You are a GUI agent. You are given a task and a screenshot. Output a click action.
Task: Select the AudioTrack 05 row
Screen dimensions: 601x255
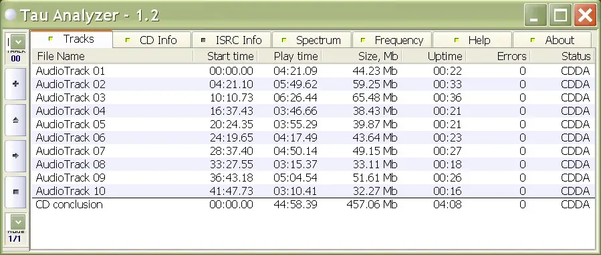313,124
